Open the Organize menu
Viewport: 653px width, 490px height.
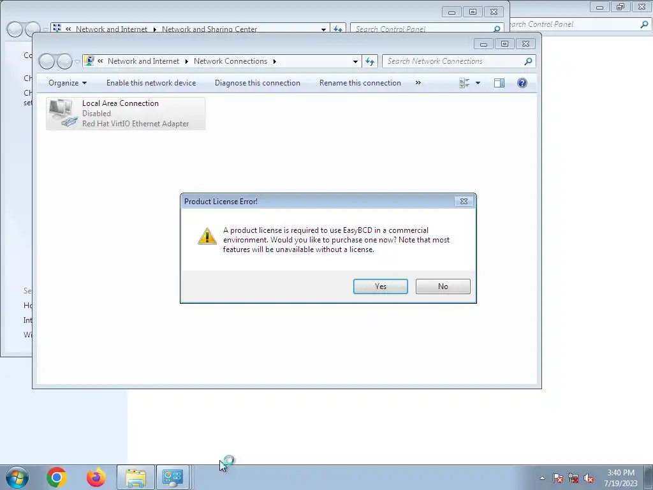[68, 83]
